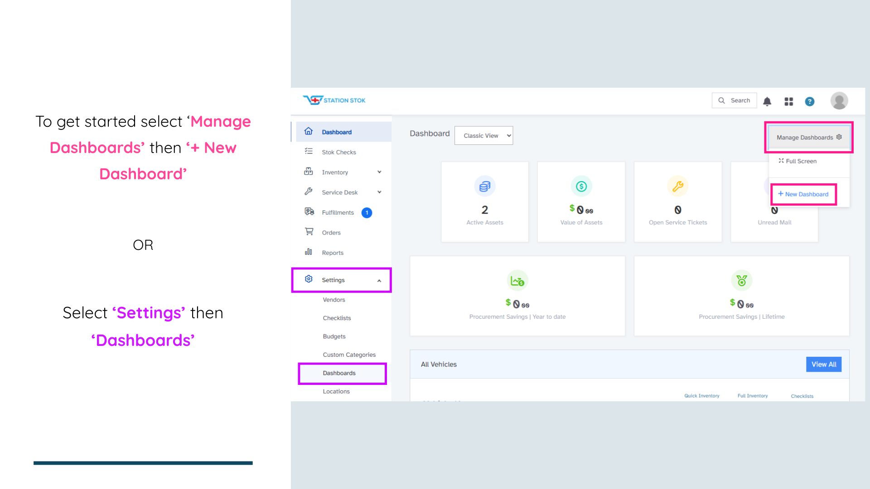The width and height of the screenshot is (870, 489).
Task: Expand the Service Desk chevron
Action: tap(379, 192)
